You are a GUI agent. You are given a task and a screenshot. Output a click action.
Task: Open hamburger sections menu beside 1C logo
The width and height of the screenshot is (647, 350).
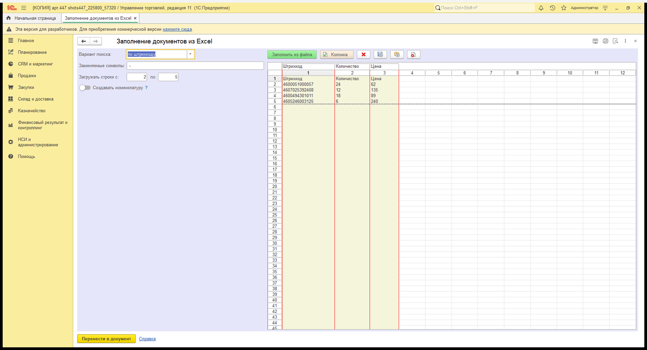(24, 8)
